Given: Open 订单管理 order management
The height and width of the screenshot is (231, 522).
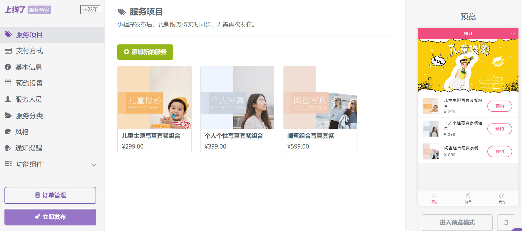Looking at the screenshot, I should point(50,195).
